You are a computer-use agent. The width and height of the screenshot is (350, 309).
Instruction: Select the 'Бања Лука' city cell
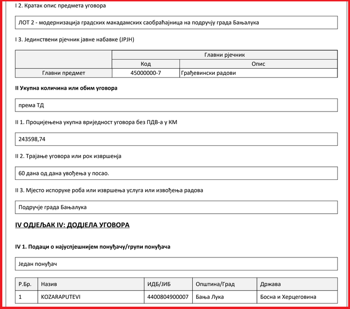pos(225,297)
